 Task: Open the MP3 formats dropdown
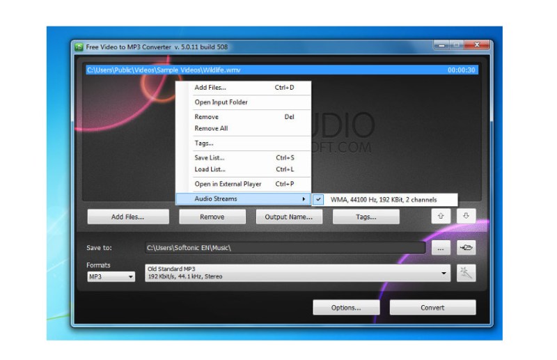[x=111, y=276]
